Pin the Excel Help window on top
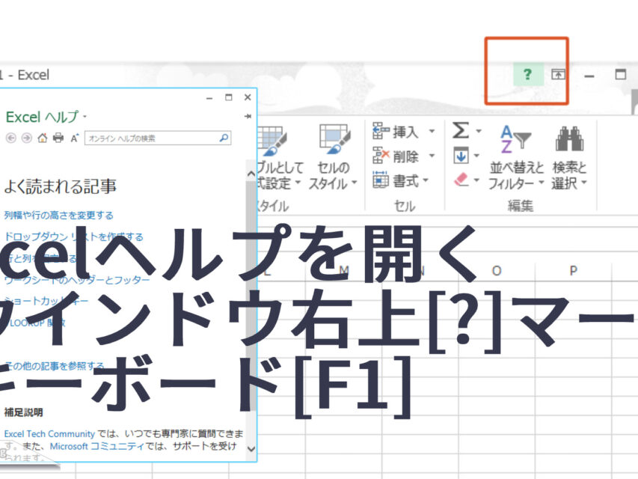 [x=248, y=117]
